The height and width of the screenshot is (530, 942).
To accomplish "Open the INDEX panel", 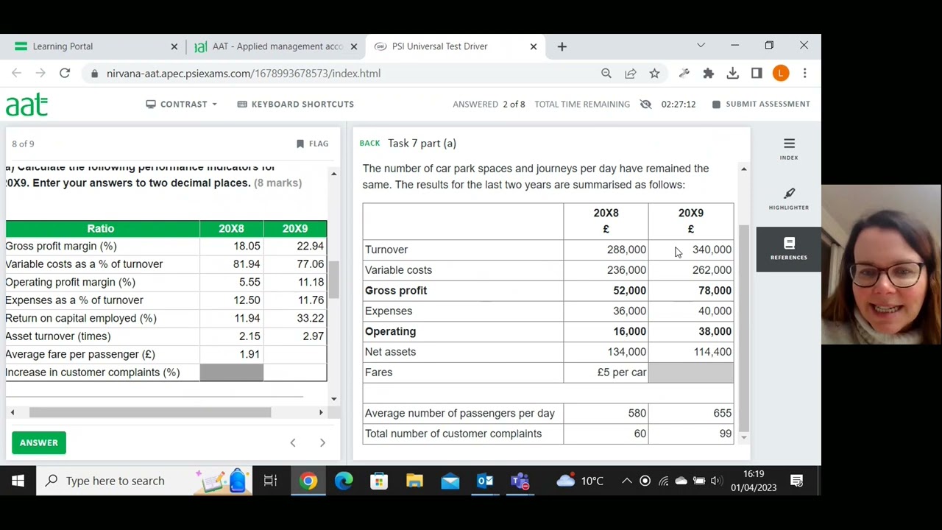I will (789, 148).
